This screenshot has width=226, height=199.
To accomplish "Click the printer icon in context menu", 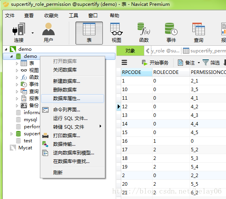I will click(x=45, y=136).
